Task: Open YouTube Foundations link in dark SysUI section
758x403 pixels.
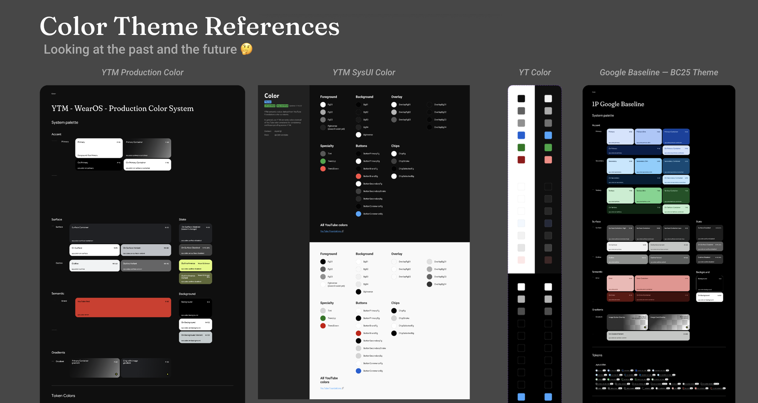Action: coord(332,231)
